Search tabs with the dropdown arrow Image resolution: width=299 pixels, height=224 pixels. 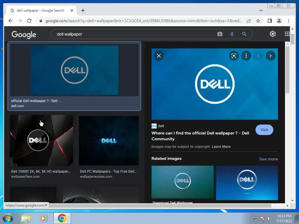261,10
